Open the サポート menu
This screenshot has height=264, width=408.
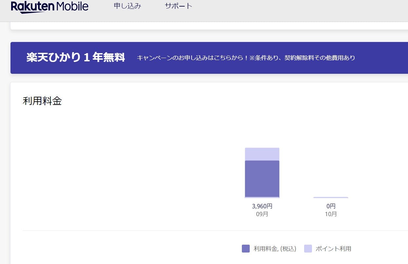coord(178,6)
